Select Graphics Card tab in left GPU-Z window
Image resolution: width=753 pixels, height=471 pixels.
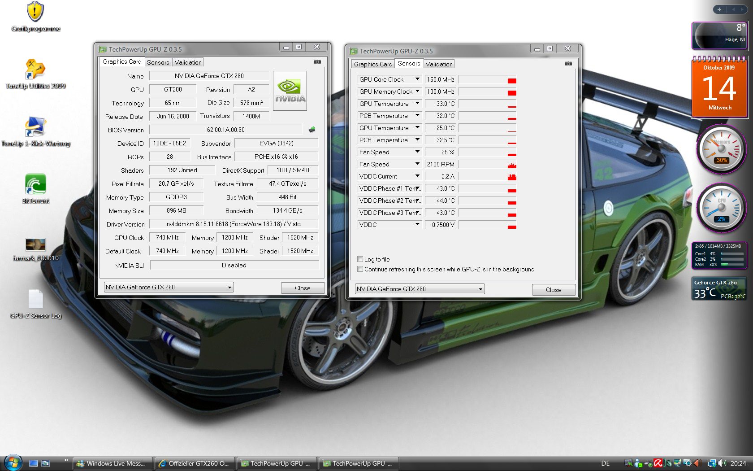[x=122, y=61]
